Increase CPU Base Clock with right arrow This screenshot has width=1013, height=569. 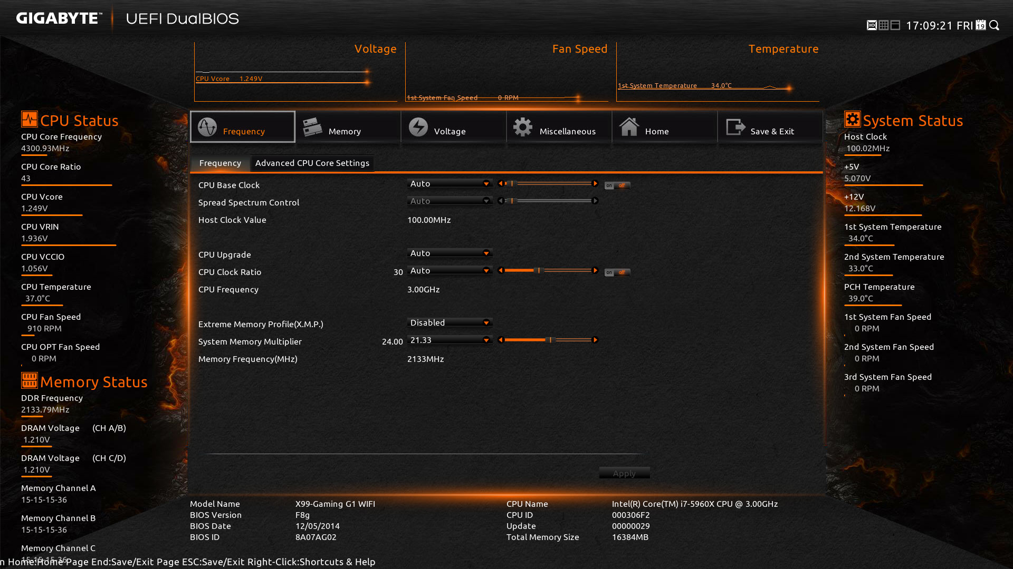pyautogui.click(x=595, y=183)
